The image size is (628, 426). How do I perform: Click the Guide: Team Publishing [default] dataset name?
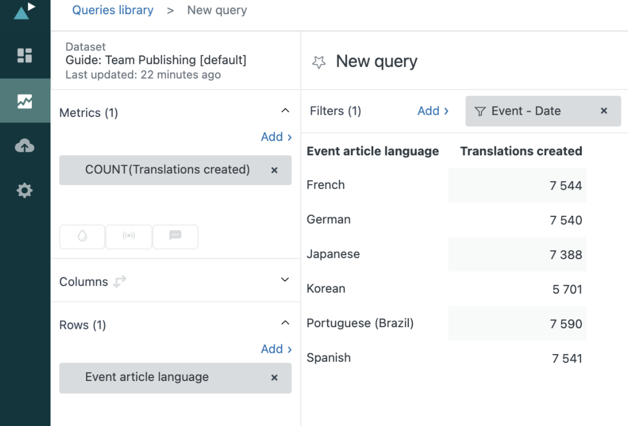click(156, 60)
